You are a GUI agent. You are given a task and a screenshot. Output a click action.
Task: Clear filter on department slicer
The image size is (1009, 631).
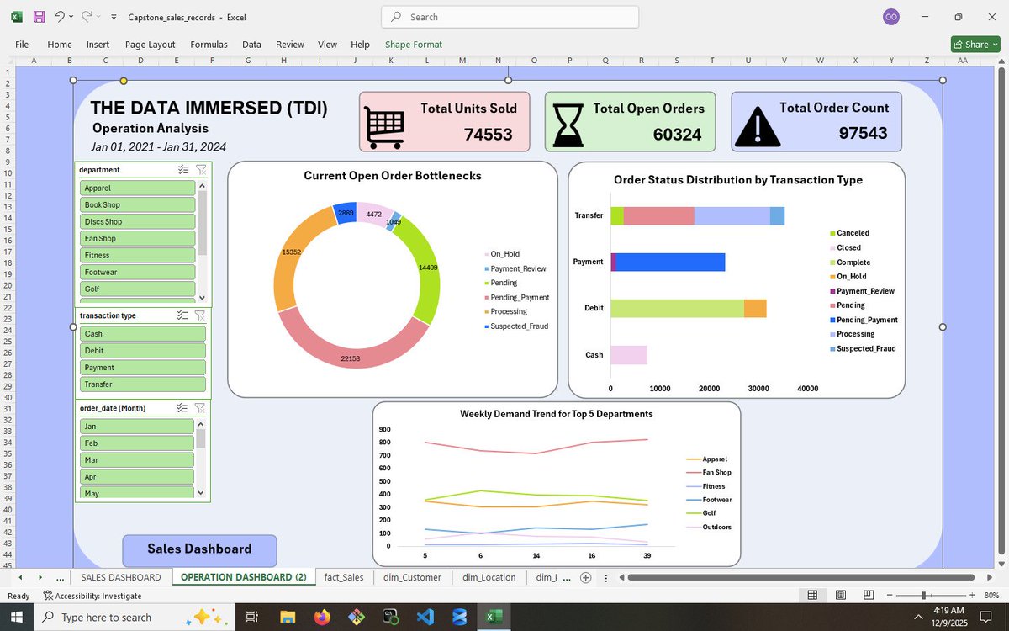[200, 169]
